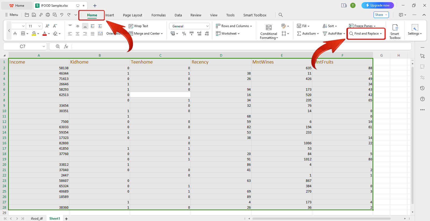Screen dimensions: 430x221
Task: Apply the red font color
Action: coord(45,34)
